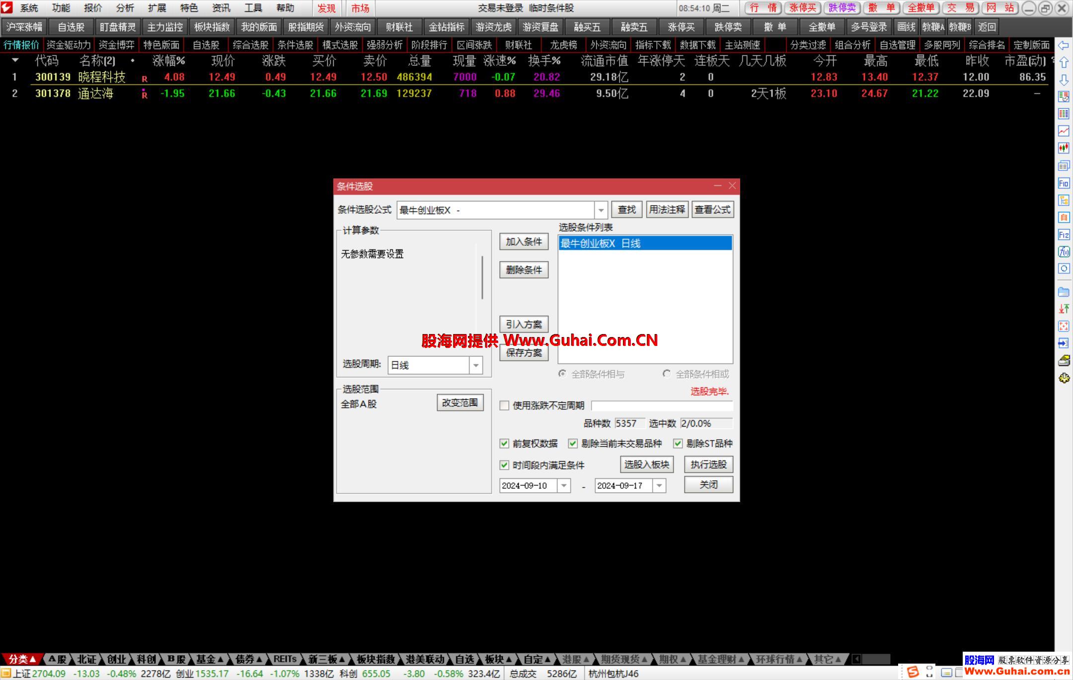Screen dimensions: 1073x680
Task: Select stock row 301378 通达海
Action: pyautogui.click(x=527, y=93)
